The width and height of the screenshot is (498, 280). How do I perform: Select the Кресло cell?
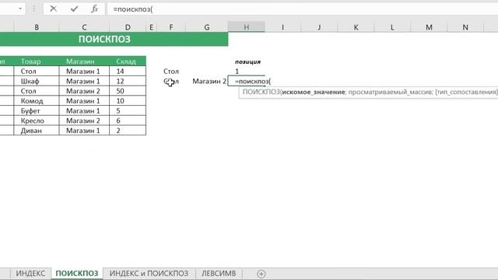pos(37,121)
